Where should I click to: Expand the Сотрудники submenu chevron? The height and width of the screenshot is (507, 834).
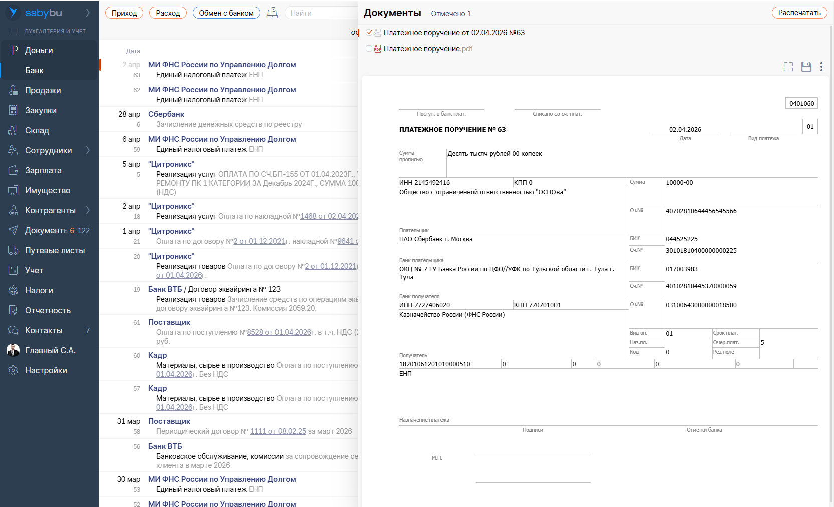click(88, 150)
